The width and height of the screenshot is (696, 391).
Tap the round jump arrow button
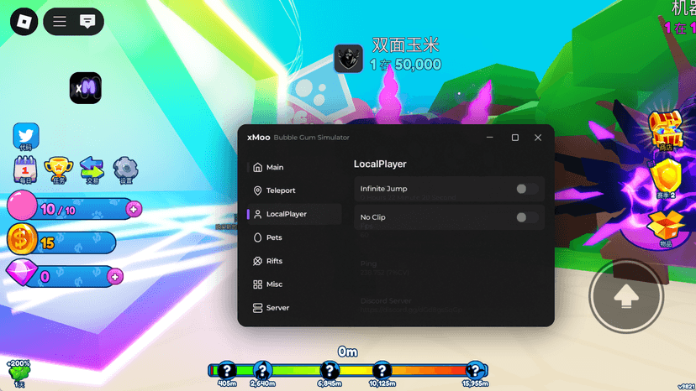(625, 297)
